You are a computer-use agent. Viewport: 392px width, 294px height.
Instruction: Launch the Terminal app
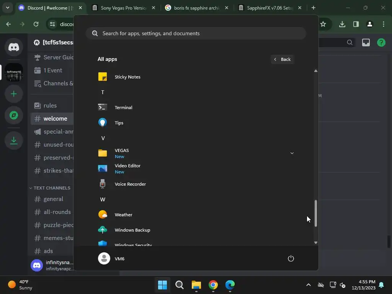coord(196,108)
